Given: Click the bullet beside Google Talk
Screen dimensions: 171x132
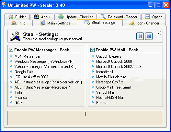Looking at the screenshot, I should click(x=11, y=71).
